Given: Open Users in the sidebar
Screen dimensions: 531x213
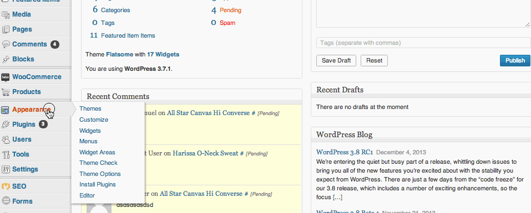Looking at the screenshot, I should click(22, 139).
